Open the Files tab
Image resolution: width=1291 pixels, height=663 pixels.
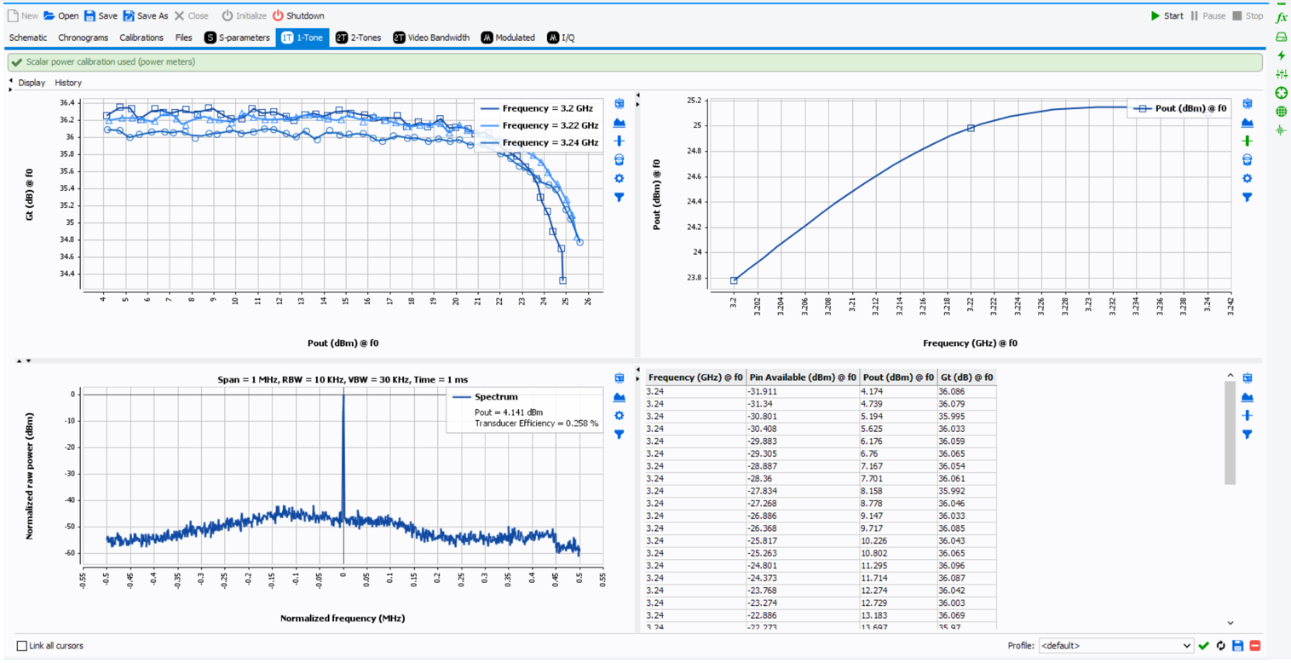(184, 37)
